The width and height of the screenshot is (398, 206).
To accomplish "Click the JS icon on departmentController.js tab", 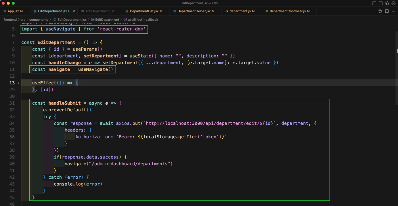I will click(267, 11).
